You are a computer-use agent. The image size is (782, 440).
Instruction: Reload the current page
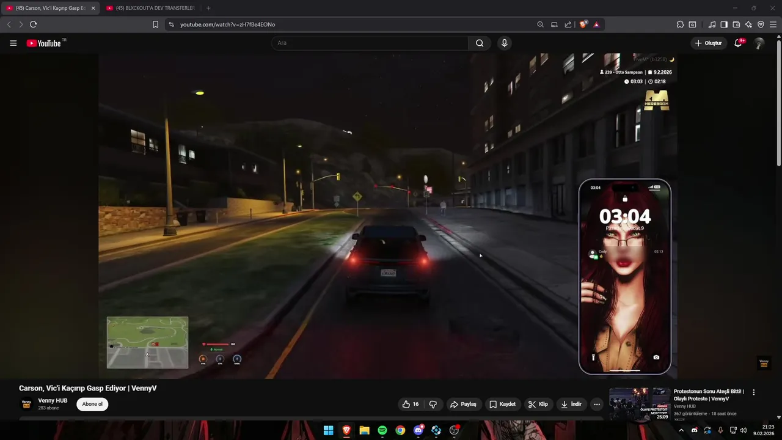33,24
